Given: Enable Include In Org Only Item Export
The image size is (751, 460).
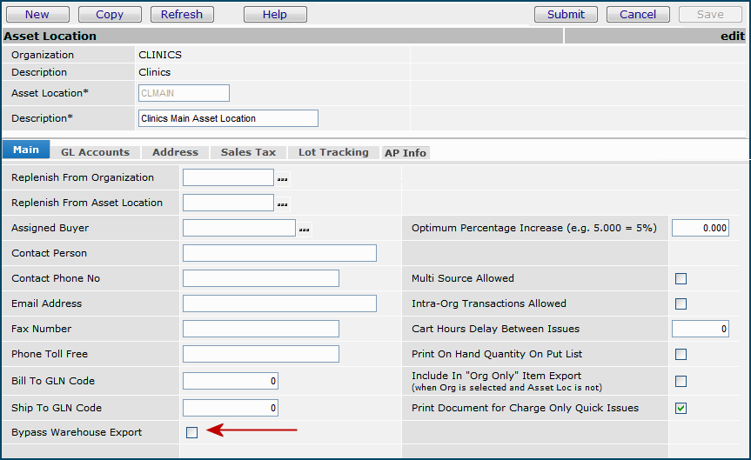Looking at the screenshot, I should (681, 381).
